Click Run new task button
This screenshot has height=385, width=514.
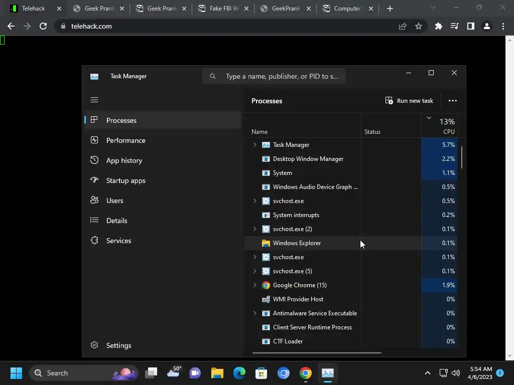(409, 100)
